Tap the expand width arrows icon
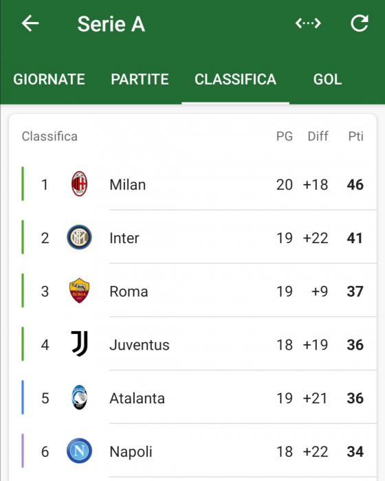This screenshot has height=481, width=385. (x=308, y=23)
